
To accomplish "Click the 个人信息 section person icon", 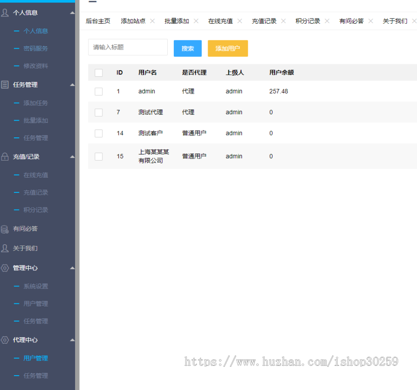I will [5, 12].
